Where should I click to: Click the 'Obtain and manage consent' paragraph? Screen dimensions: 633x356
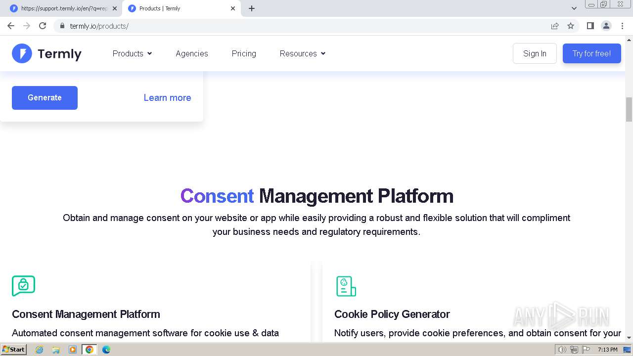point(316,225)
